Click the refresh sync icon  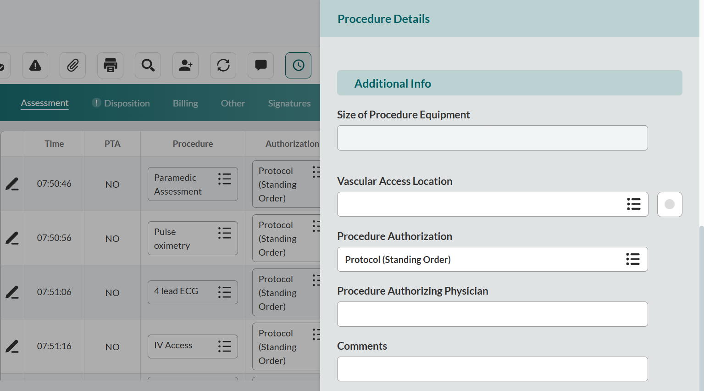[223, 65]
